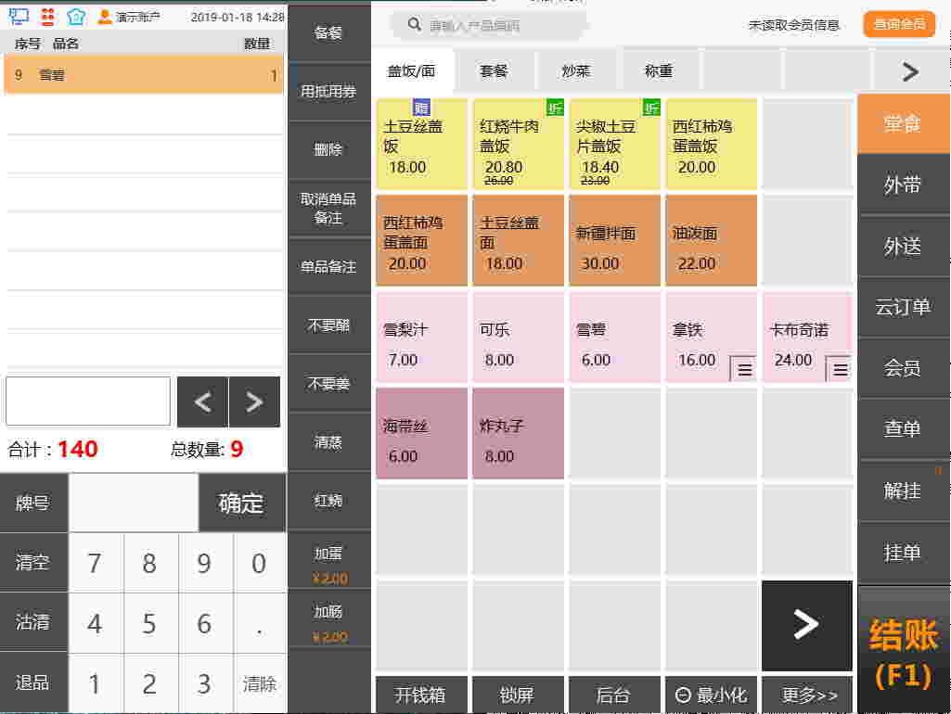Select 外送 delivery mode on right panel

[x=902, y=246]
